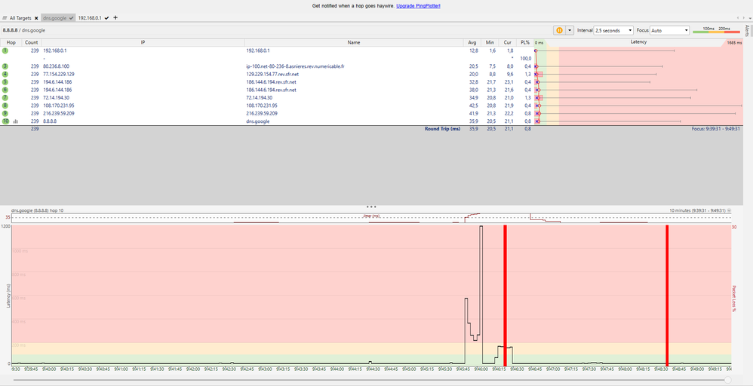Click IP 77.154.229.129 in hop 4
Screen dimensions: 753x386
click(x=59, y=74)
